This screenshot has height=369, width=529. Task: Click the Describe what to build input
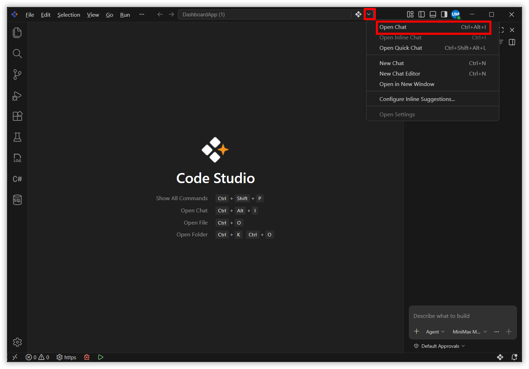(x=463, y=316)
